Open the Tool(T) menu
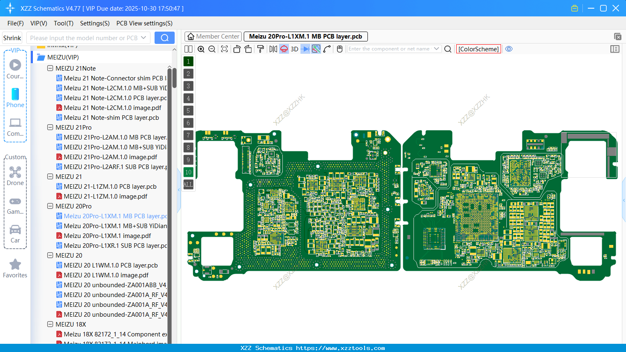 pyautogui.click(x=63, y=23)
